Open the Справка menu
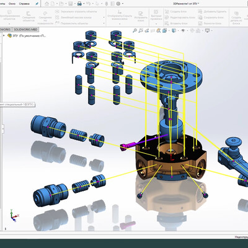Viewport: 248px width, 248px height. click(x=24, y=4)
